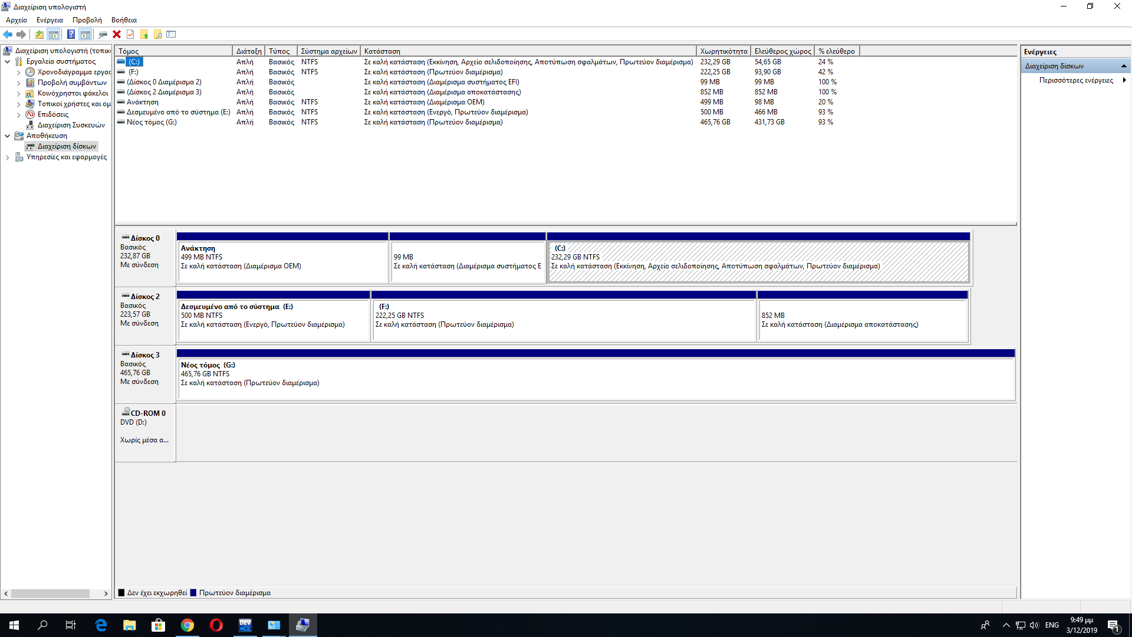1132x637 pixels.
Task: Click blue primary partition legend swatch
Action: point(193,593)
